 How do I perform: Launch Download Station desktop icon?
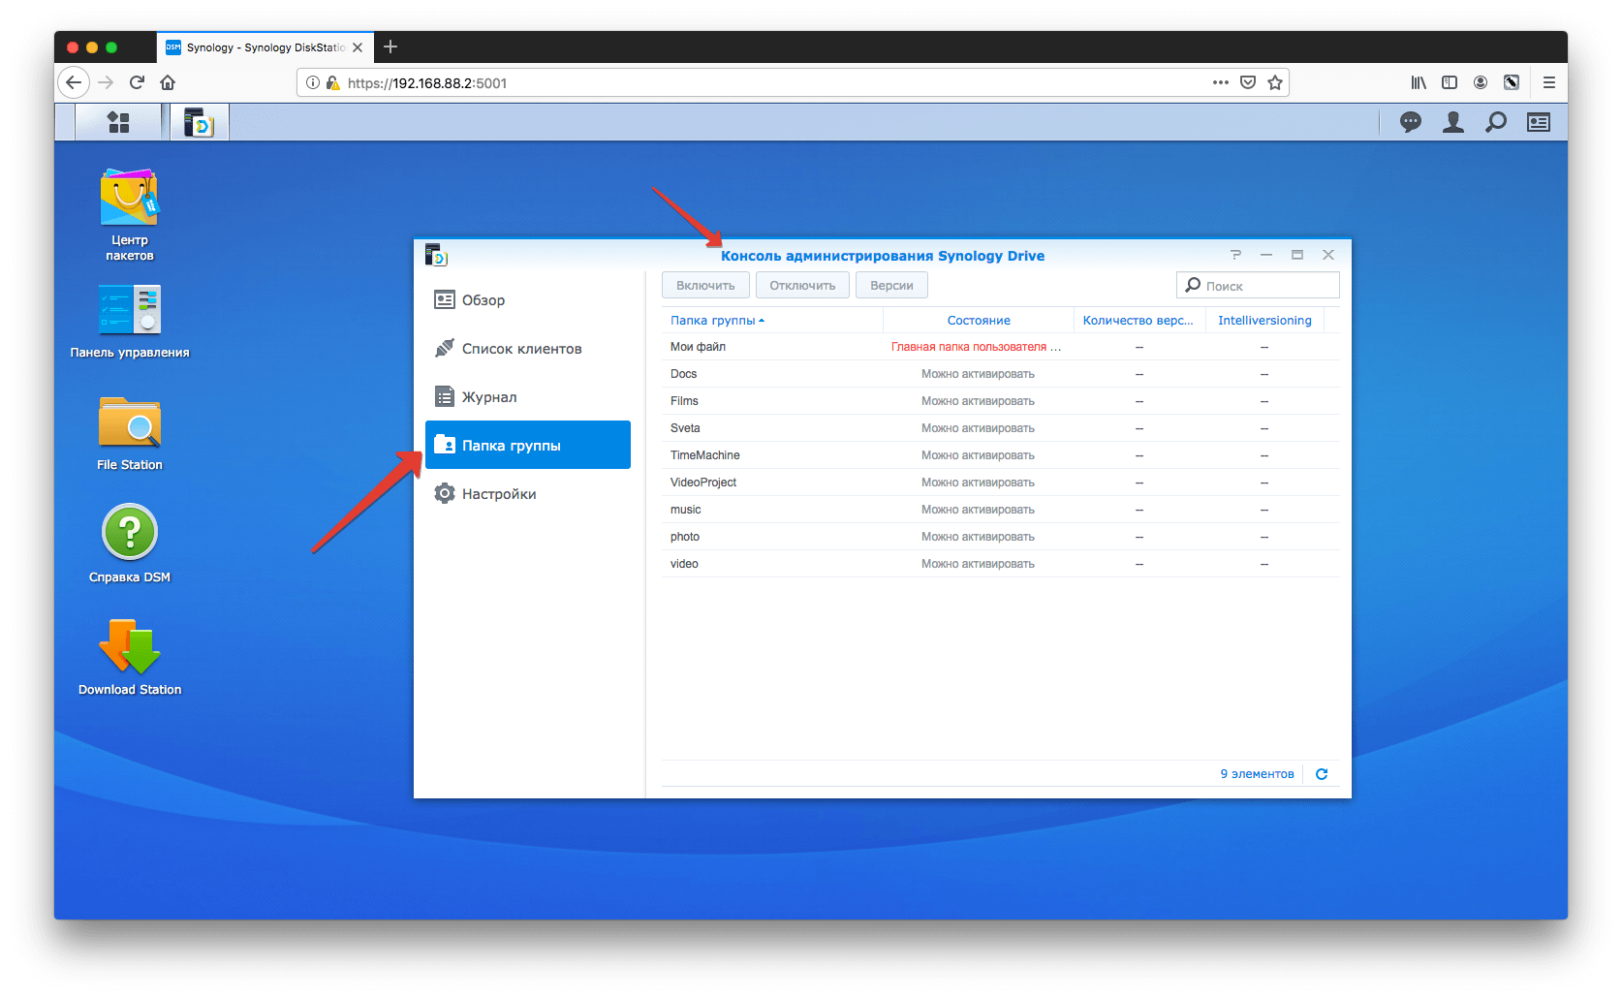(130, 657)
